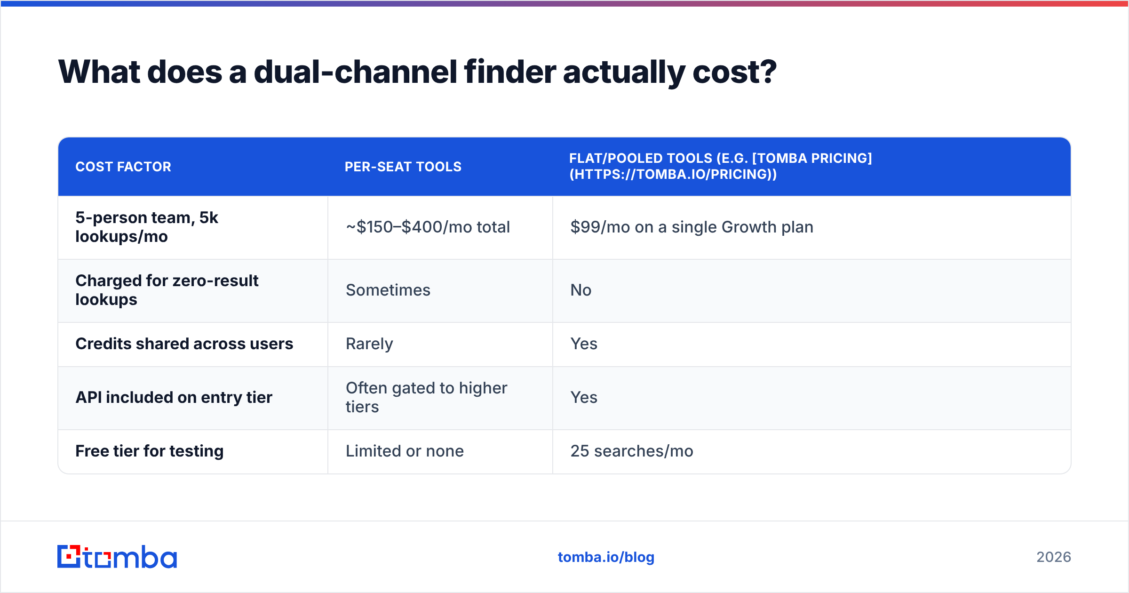Image resolution: width=1129 pixels, height=593 pixels.
Task: Click the '2026' year label
Action: [1054, 557]
